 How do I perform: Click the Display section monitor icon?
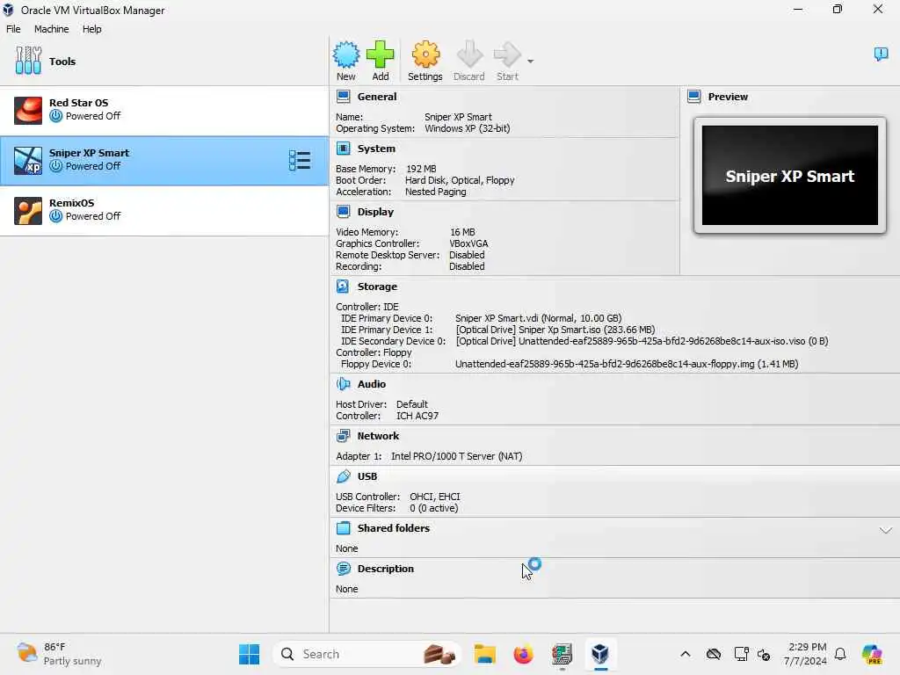click(344, 212)
